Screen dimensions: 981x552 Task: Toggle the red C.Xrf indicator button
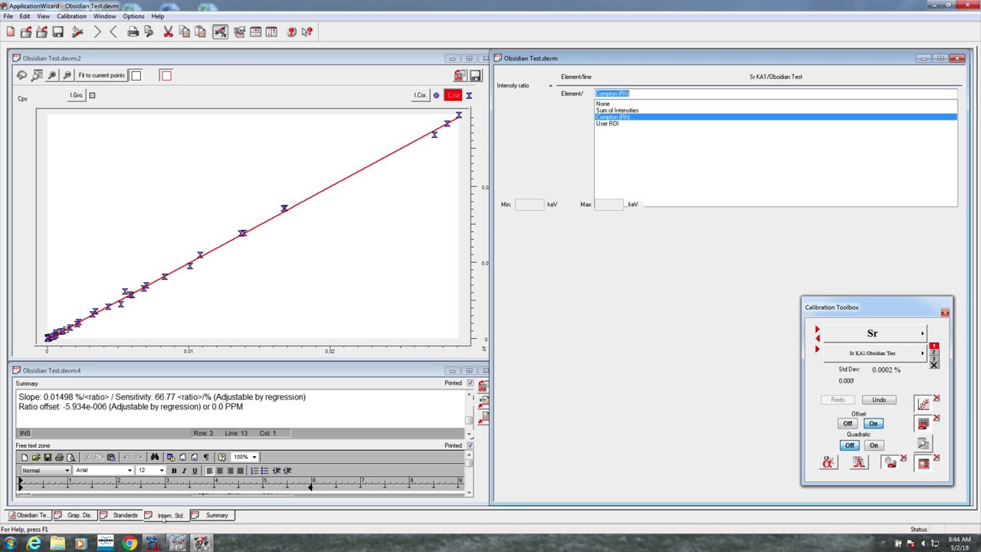(x=453, y=95)
